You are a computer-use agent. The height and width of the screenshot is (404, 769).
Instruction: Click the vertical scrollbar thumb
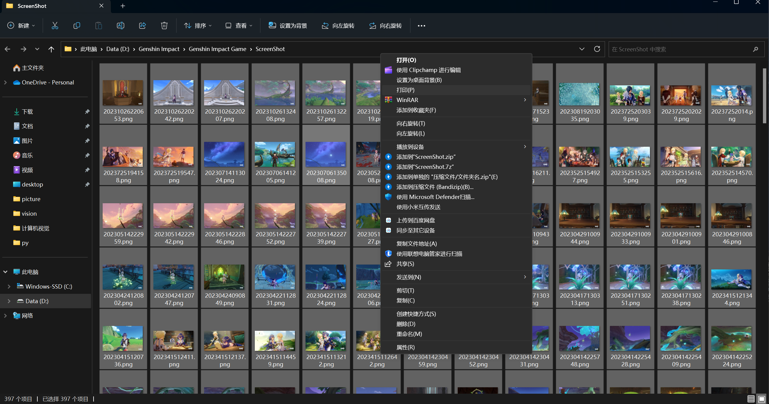(x=764, y=96)
